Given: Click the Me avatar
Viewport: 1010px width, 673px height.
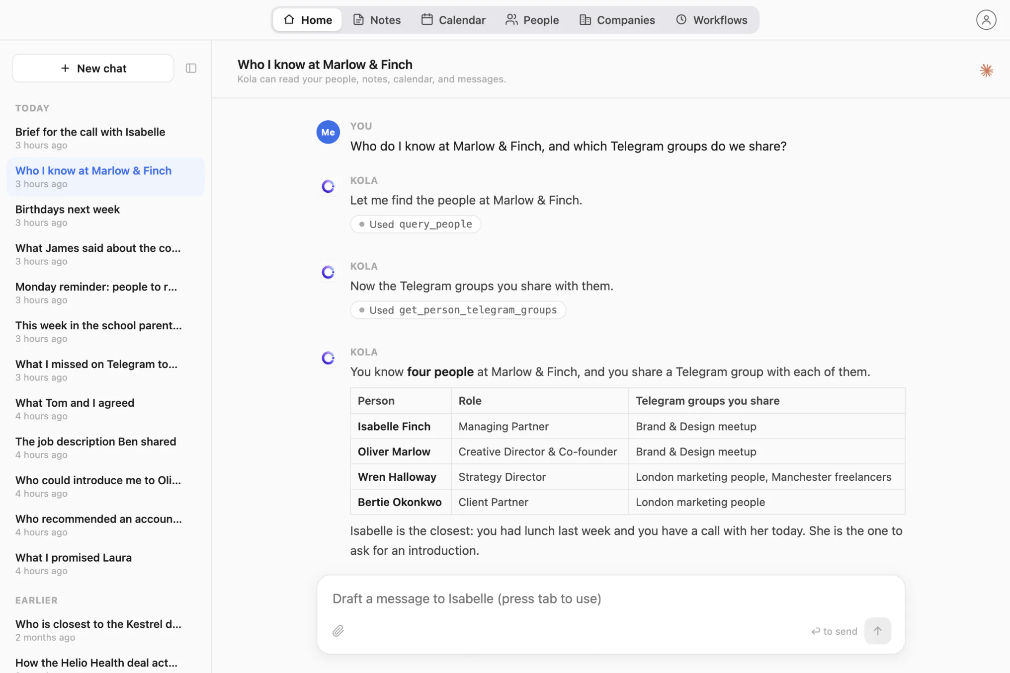Looking at the screenshot, I should [x=328, y=132].
